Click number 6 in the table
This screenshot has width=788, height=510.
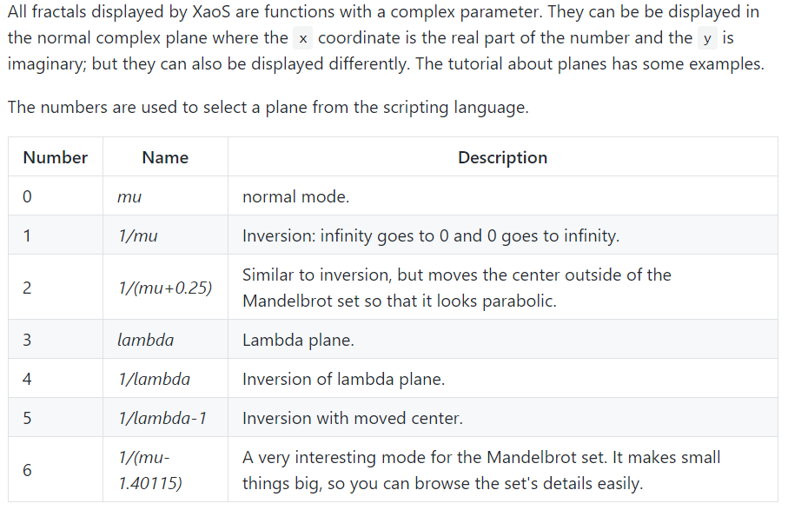click(x=27, y=470)
